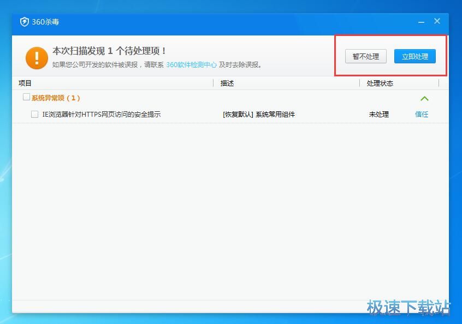The image size is (462, 324).
Task: Click the 360杀毒 shield logo icon
Action: point(24,22)
